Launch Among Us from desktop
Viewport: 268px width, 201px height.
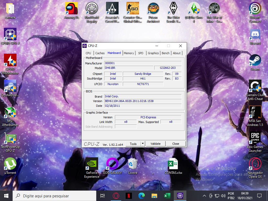coord(71,10)
